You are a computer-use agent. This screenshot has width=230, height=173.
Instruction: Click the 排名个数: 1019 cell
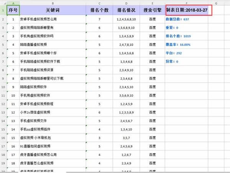pos(178,36)
